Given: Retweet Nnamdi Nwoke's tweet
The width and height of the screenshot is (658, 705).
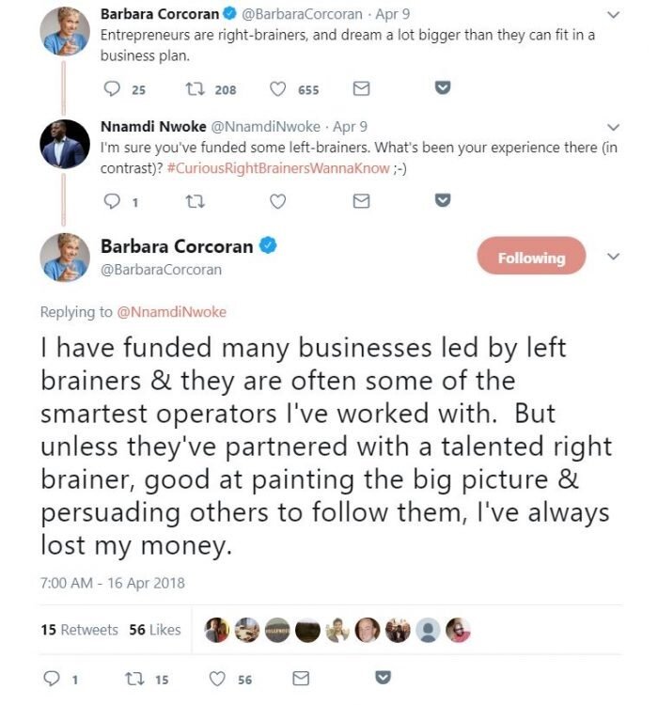Looking at the screenshot, I should 198,200.
